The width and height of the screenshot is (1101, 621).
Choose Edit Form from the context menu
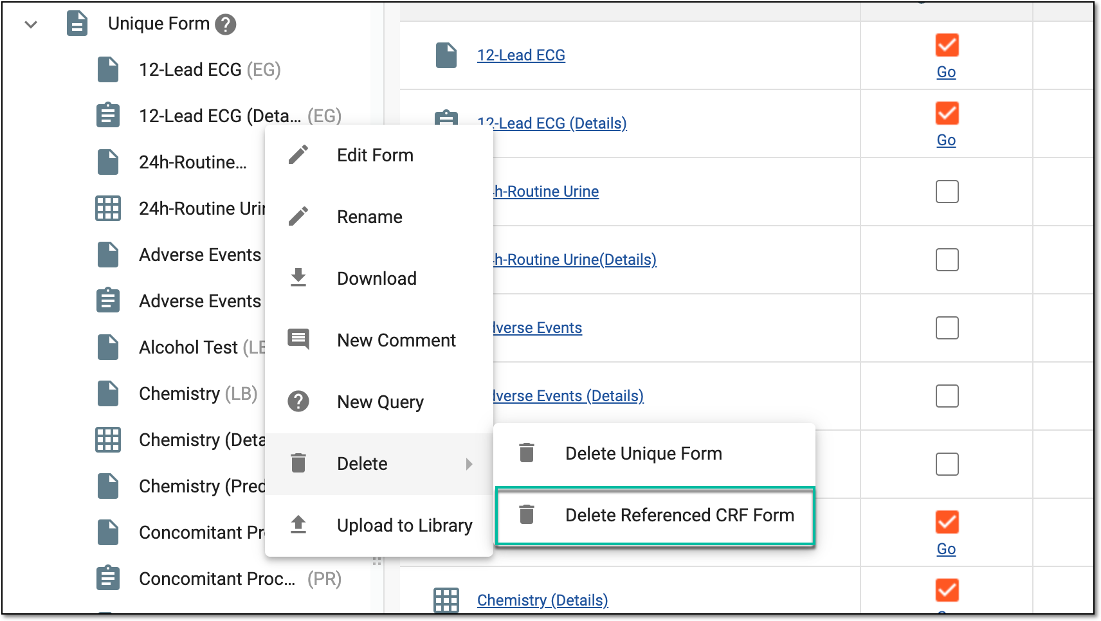[x=379, y=156]
